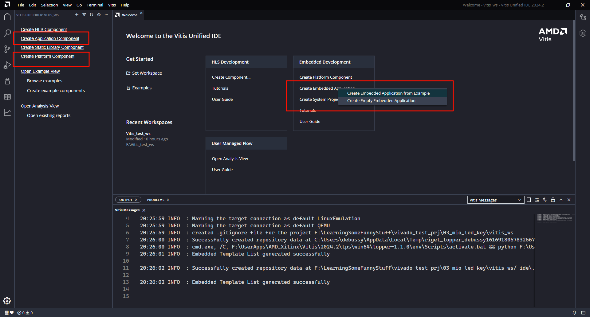Open User Guide under Embedded Development
The width and height of the screenshot is (590, 317).
point(310,121)
